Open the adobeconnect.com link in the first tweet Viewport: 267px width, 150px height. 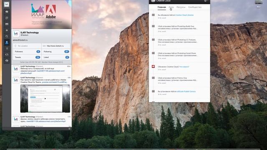pyautogui.click(x=50, y=71)
